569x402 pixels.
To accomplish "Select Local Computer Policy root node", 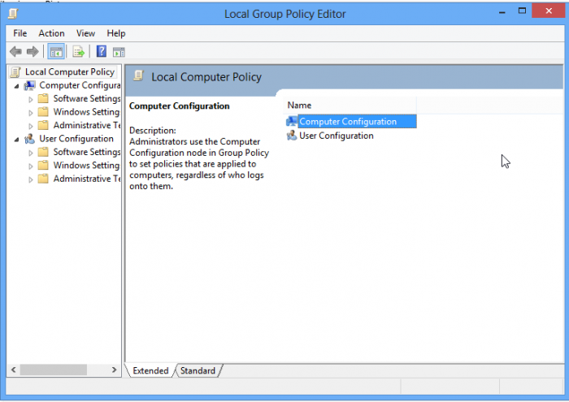I will (70, 71).
